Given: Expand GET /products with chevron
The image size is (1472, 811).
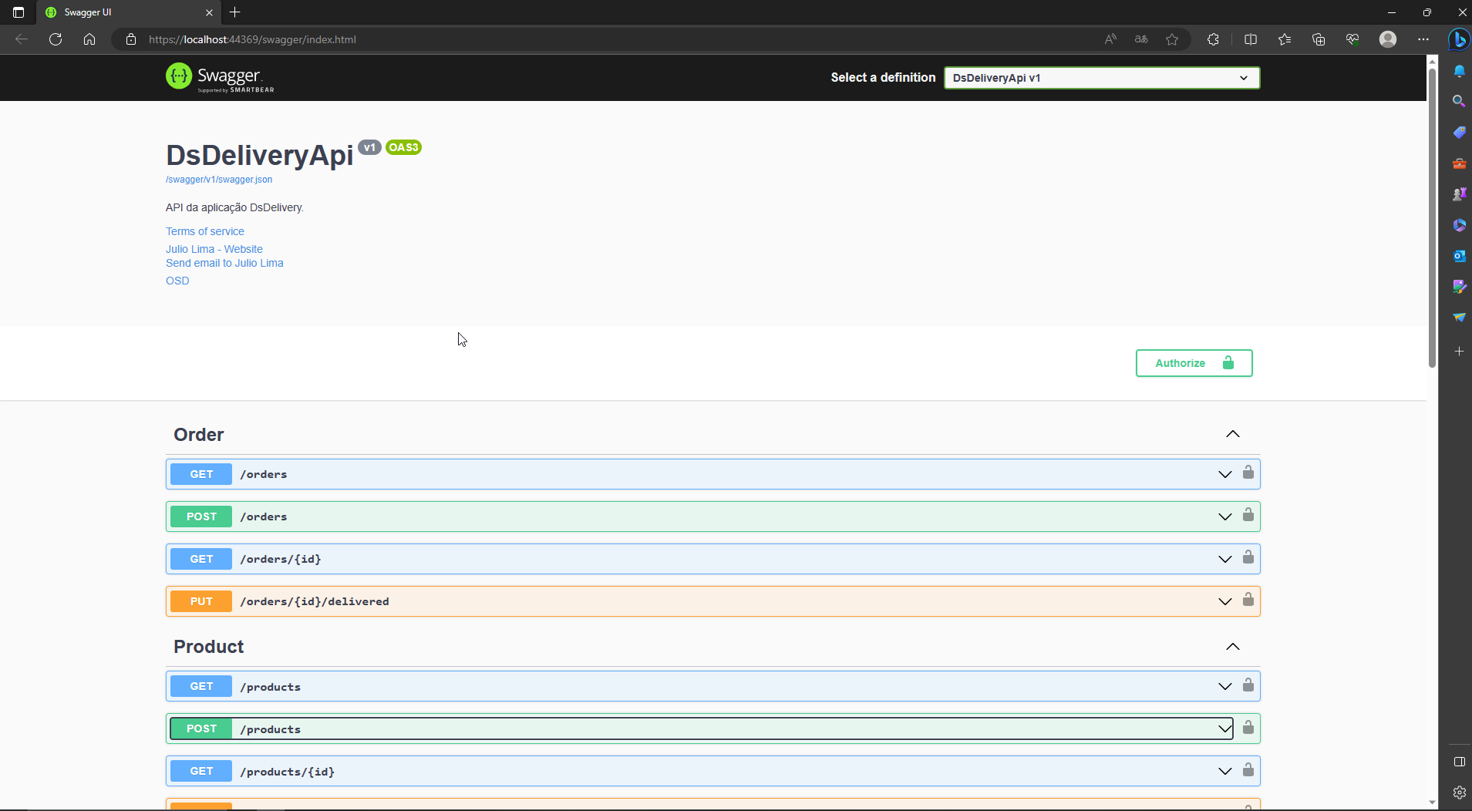Looking at the screenshot, I should point(1224,686).
